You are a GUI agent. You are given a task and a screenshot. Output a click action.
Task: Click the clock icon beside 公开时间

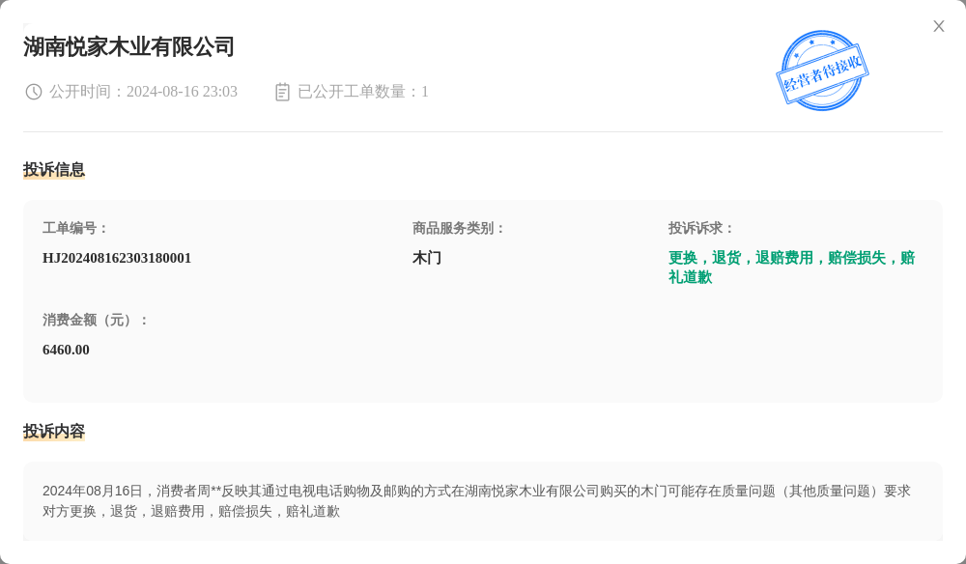34,92
